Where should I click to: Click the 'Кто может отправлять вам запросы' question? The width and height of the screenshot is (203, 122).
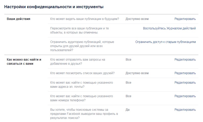[77, 62]
